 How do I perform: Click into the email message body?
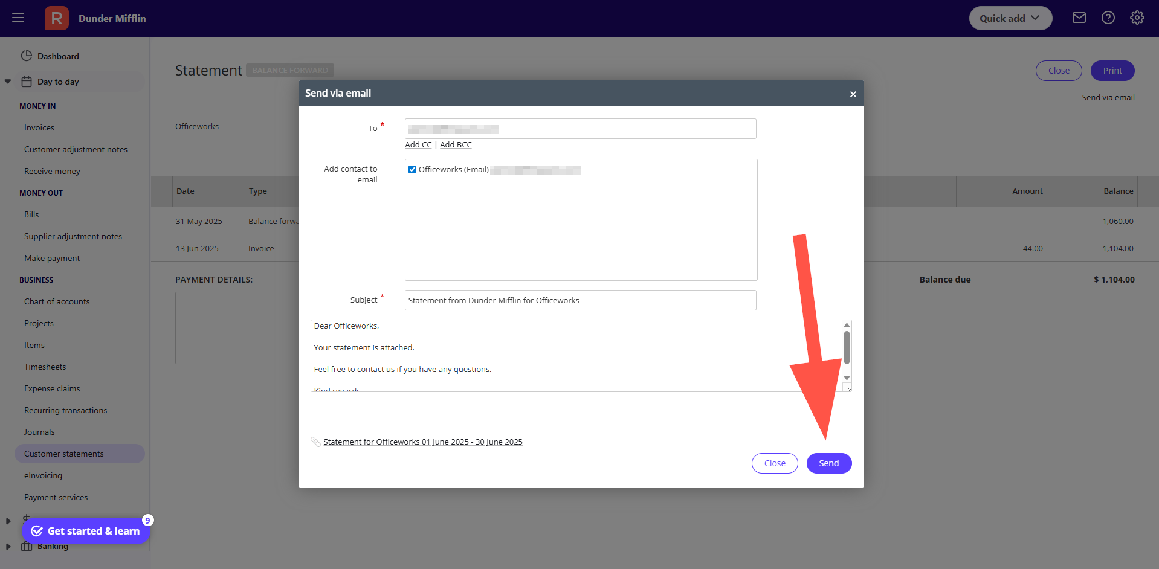(x=576, y=356)
